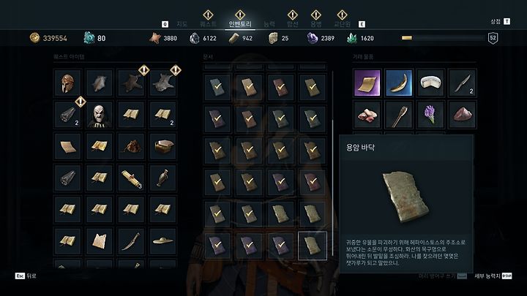The image size is (527, 296).
Task: Select the rolled scroll item with count 3
Action: pos(131,178)
